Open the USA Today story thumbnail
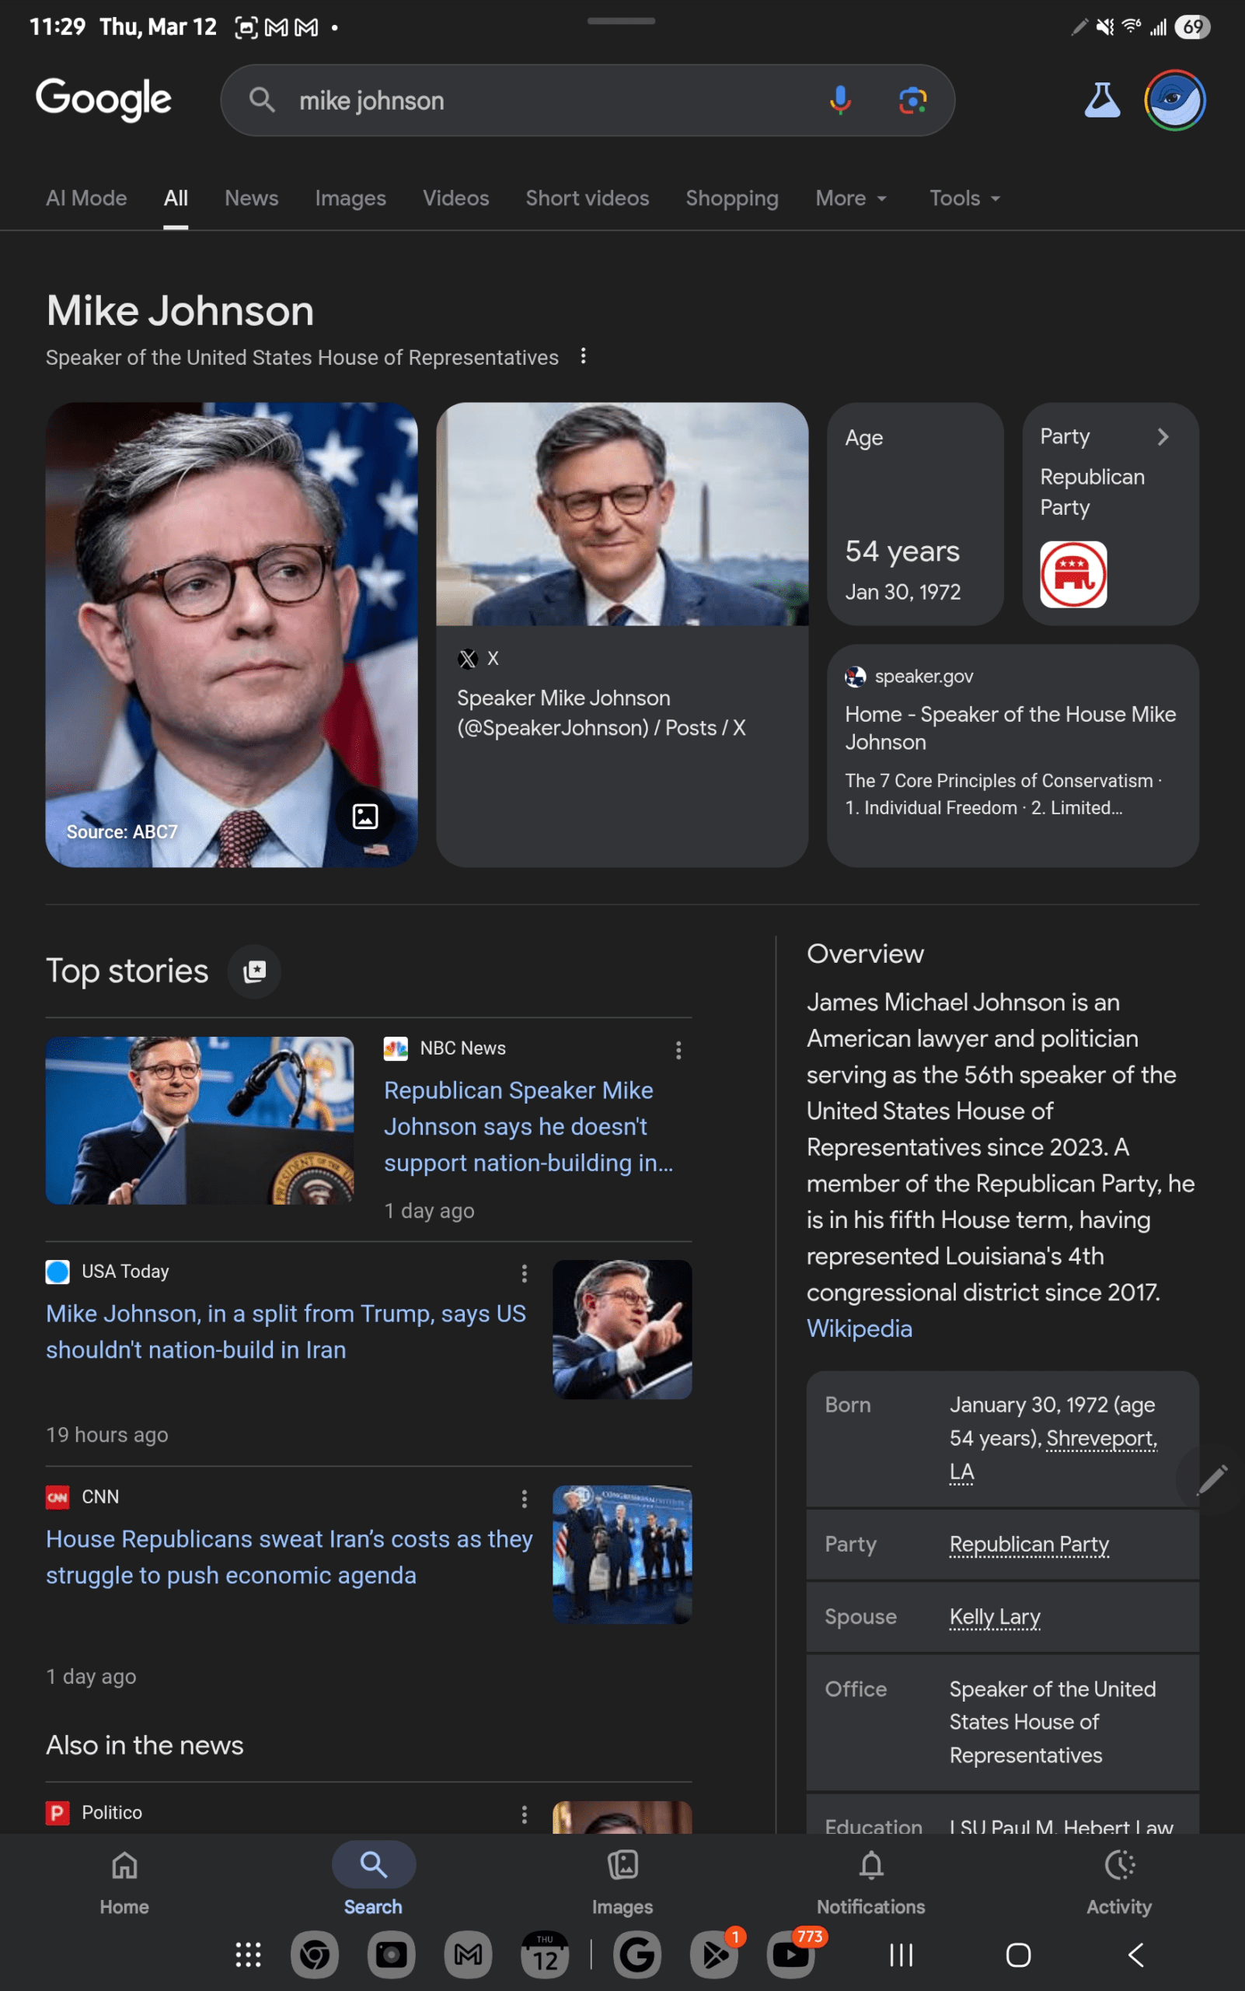 [622, 1329]
